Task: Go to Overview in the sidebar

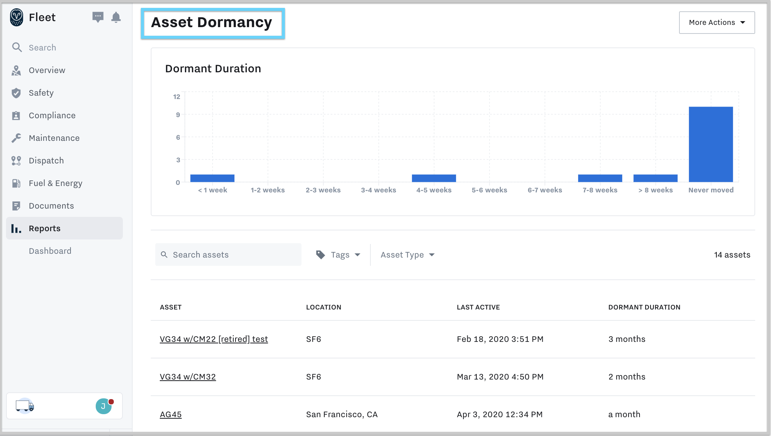Action: click(x=47, y=70)
